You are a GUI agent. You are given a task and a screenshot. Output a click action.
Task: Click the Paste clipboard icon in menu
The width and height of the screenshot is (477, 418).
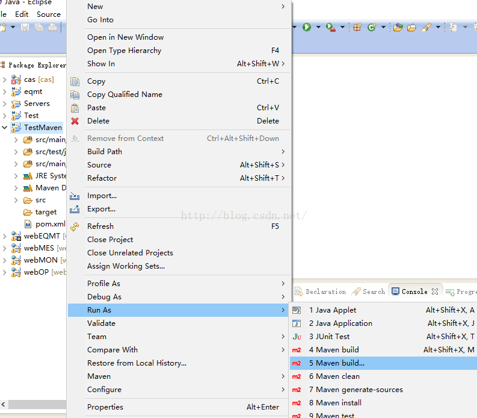point(75,108)
